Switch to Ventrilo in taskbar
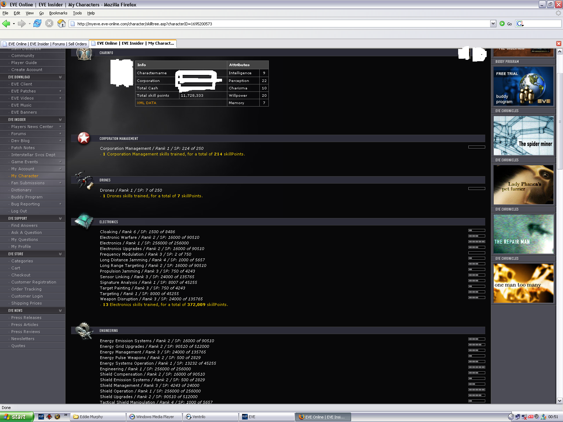The image size is (563, 422). (x=211, y=417)
